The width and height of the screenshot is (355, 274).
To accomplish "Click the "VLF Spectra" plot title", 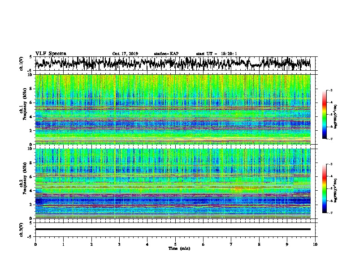I will [x=51, y=54].
